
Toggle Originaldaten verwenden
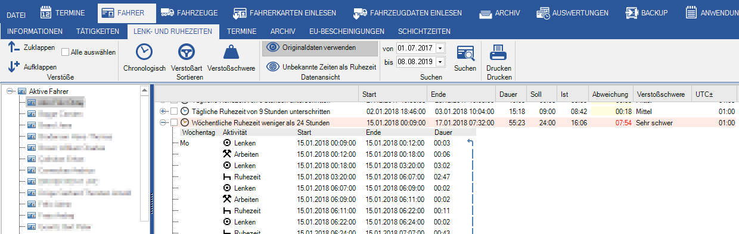tap(320, 48)
